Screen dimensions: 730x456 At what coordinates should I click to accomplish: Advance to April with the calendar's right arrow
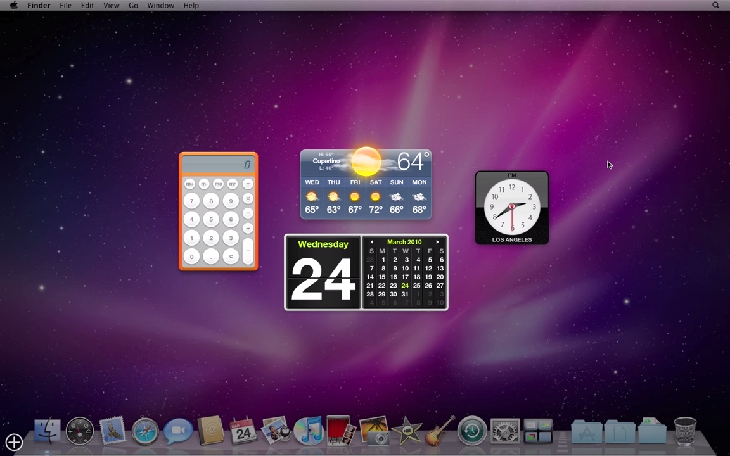pos(437,242)
